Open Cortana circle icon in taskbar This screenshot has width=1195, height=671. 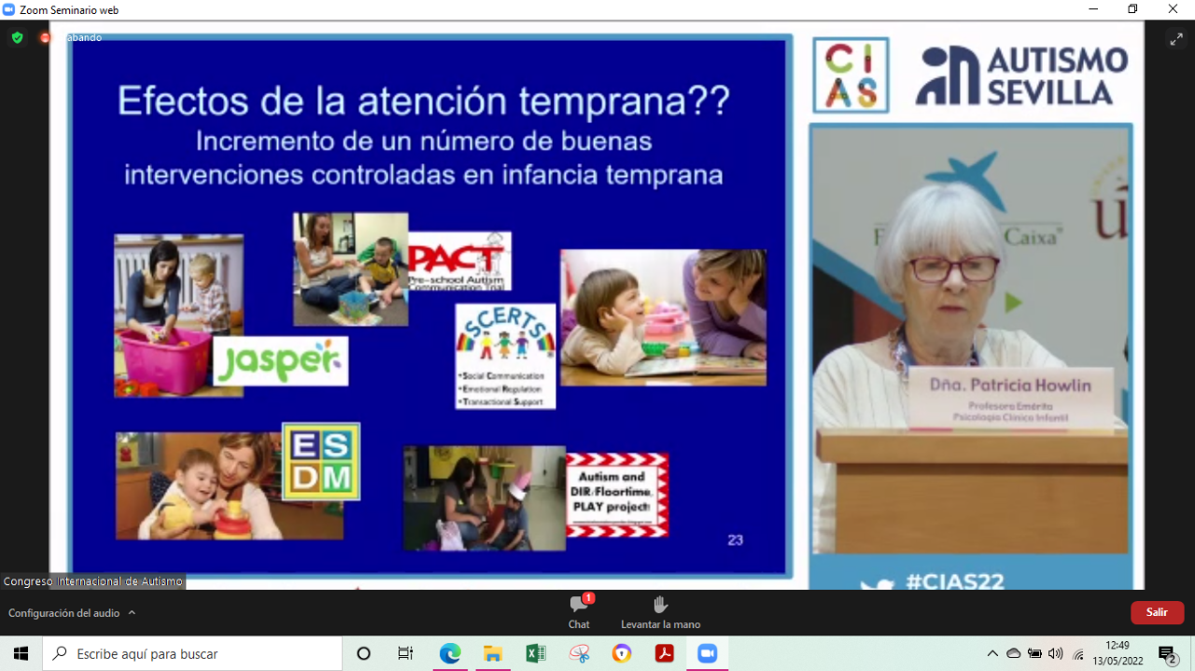[364, 653]
